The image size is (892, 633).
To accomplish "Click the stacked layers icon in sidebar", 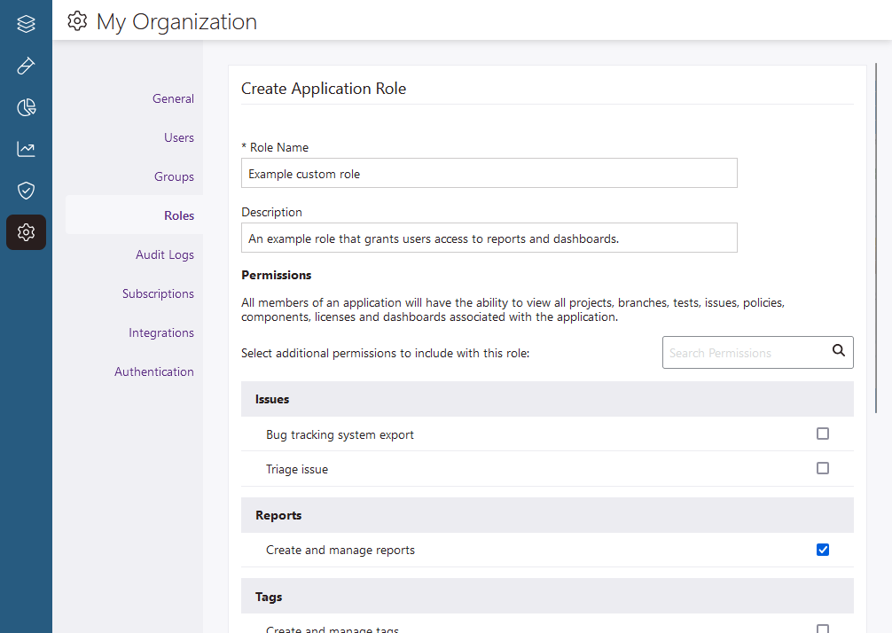I will click(x=26, y=24).
